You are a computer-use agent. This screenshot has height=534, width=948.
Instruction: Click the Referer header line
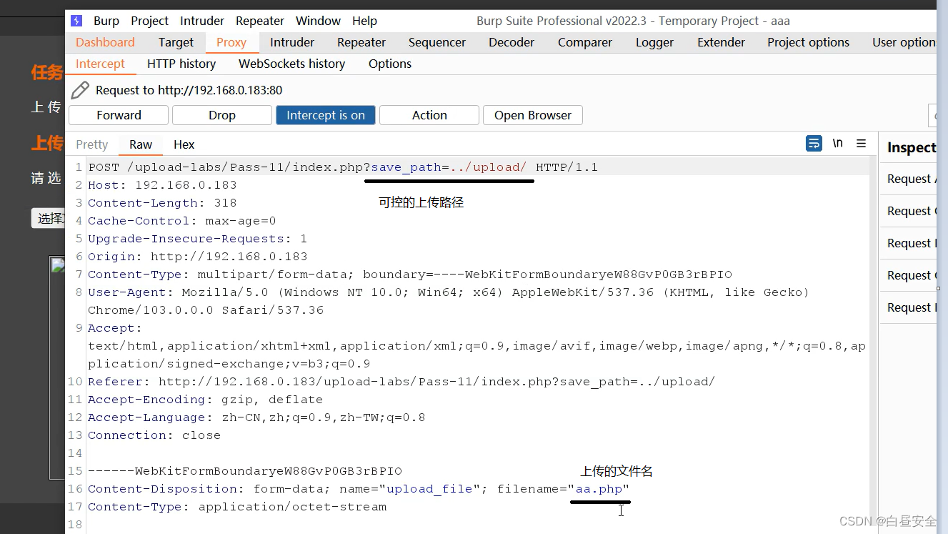coord(401,382)
